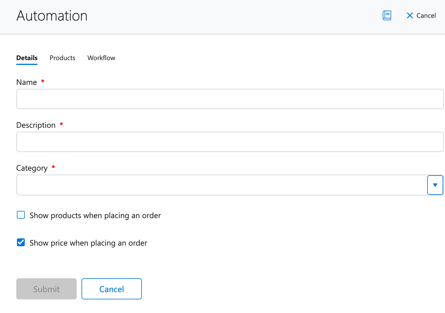This screenshot has height=313, width=445.
Task: Click the outlined Cancel button at bottom
Action: (x=112, y=289)
